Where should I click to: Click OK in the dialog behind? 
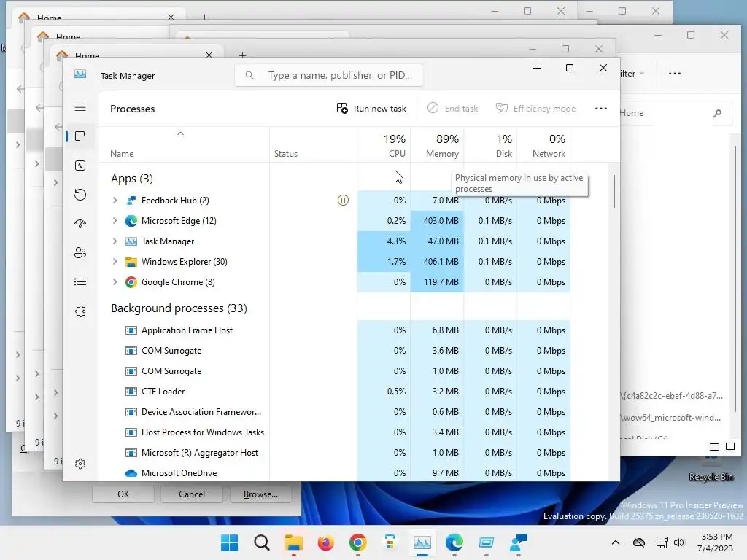point(123,494)
